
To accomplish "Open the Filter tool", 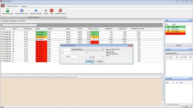I will (x=52, y=10).
